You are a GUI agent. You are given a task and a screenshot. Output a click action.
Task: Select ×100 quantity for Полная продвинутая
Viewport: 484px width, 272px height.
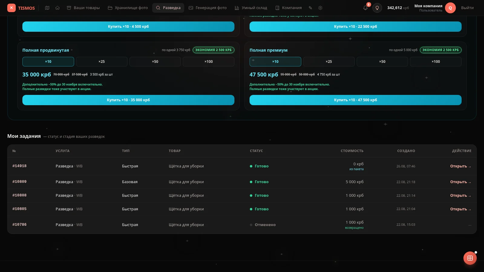(x=208, y=62)
